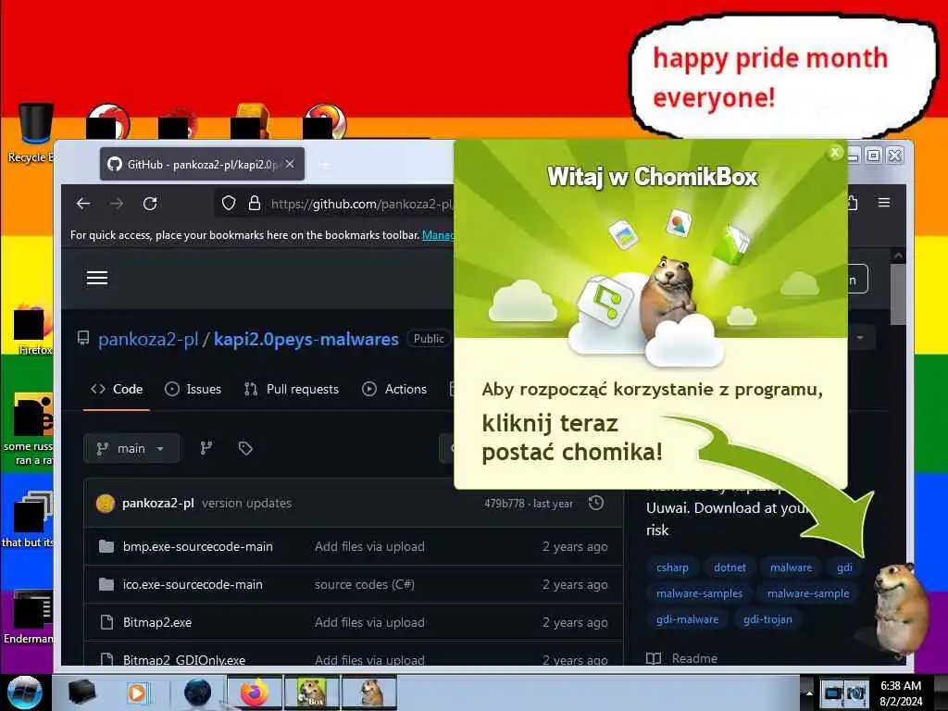Open ChomikBox taskbar button
Screen dimensions: 948x711
pos(312,692)
